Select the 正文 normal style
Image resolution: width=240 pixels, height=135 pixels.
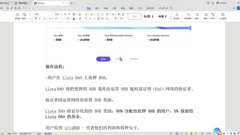click(135, 16)
